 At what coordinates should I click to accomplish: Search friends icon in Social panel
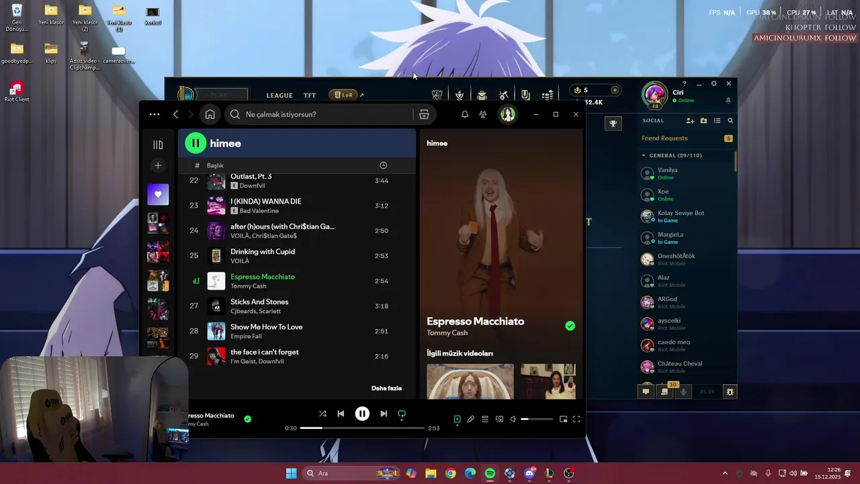coord(730,121)
